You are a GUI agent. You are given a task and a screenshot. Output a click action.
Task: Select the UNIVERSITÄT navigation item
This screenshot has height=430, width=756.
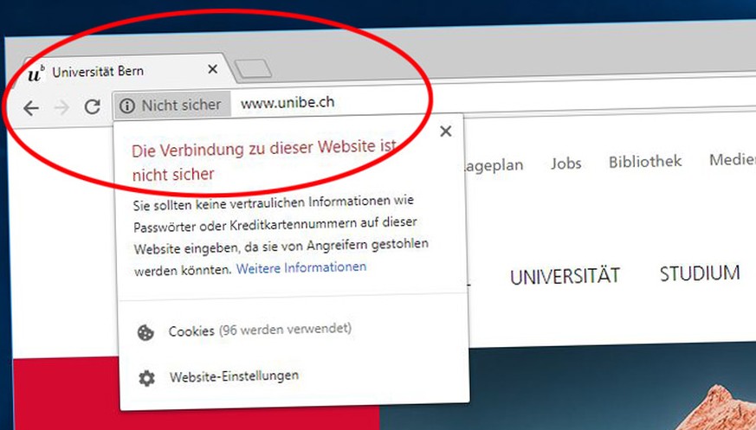tap(565, 276)
